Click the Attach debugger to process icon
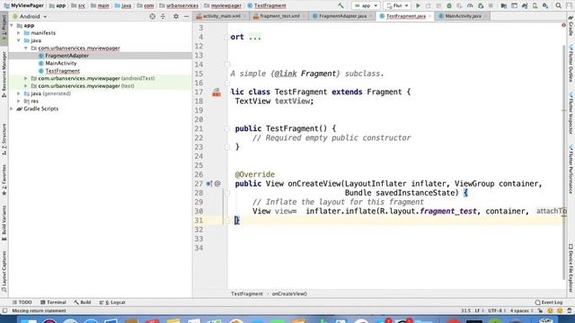 [481, 5]
